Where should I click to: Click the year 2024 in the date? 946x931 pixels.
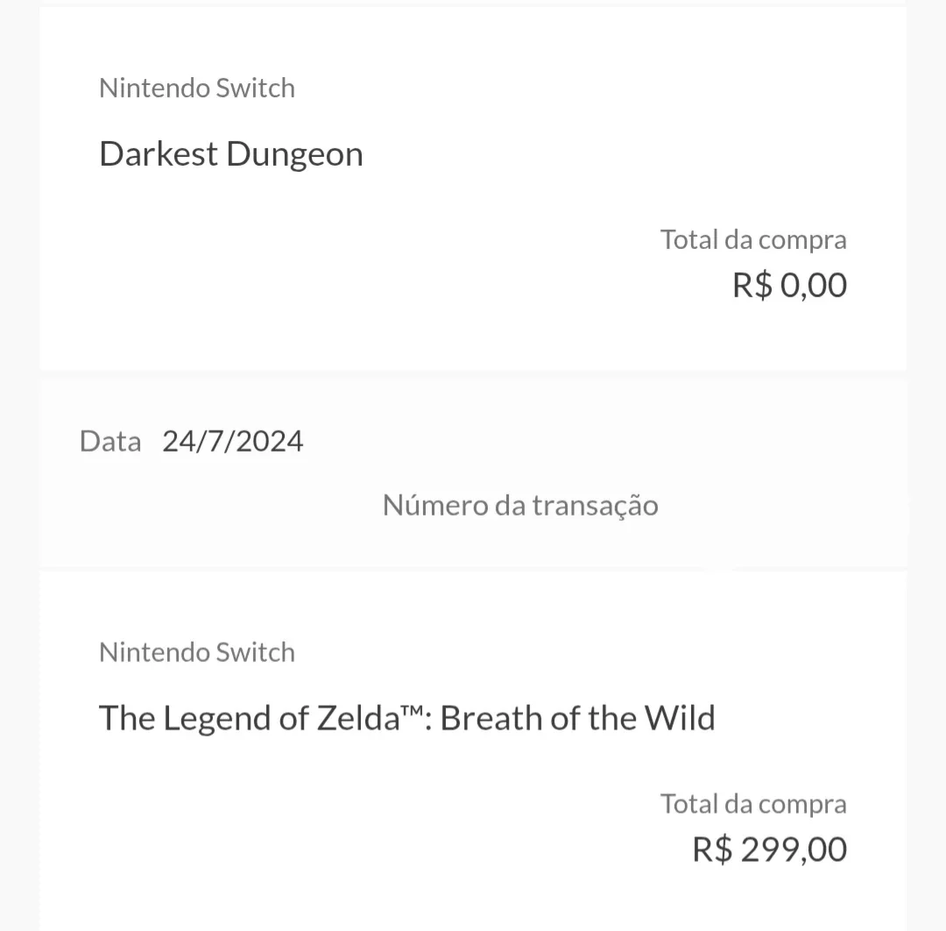269,441
